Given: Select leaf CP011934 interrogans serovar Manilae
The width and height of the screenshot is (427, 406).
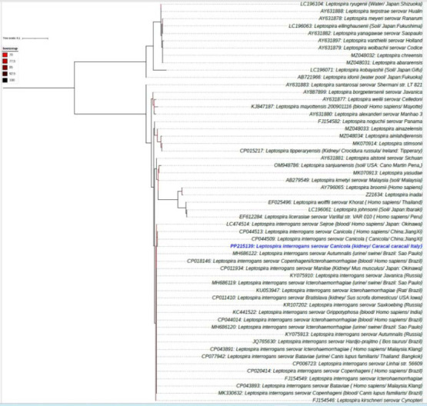Looking at the screenshot, I should pos(322,268).
